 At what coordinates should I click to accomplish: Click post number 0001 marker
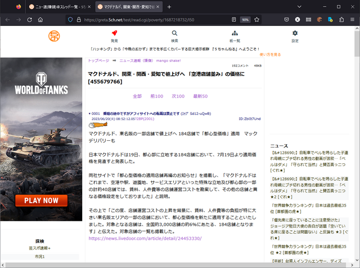pyautogui.click(x=94, y=114)
